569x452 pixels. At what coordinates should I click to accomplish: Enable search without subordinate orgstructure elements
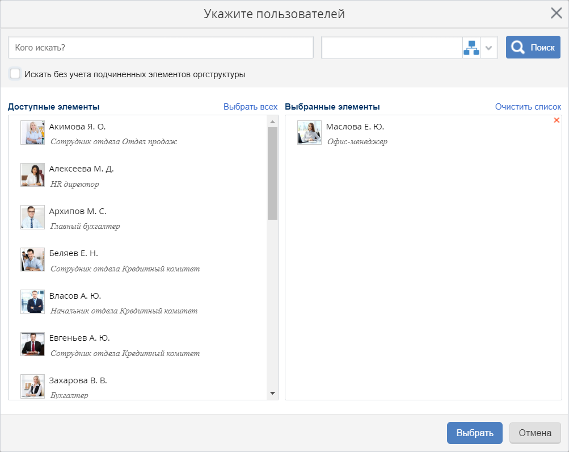[15, 74]
